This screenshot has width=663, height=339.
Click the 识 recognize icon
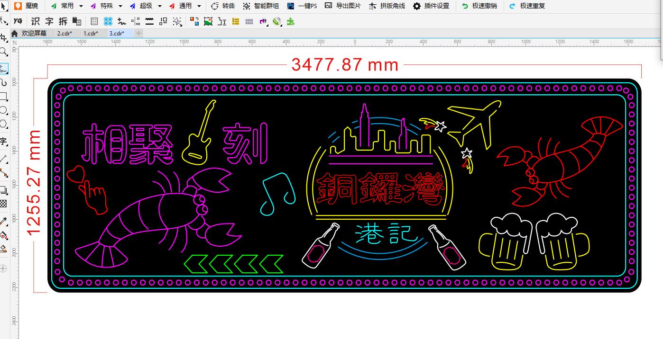click(36, 21)
